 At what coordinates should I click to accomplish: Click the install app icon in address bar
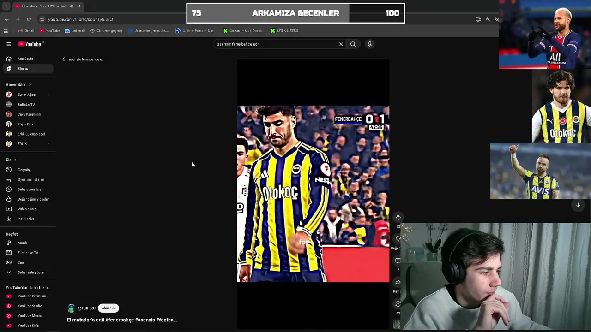pos(478,19)
